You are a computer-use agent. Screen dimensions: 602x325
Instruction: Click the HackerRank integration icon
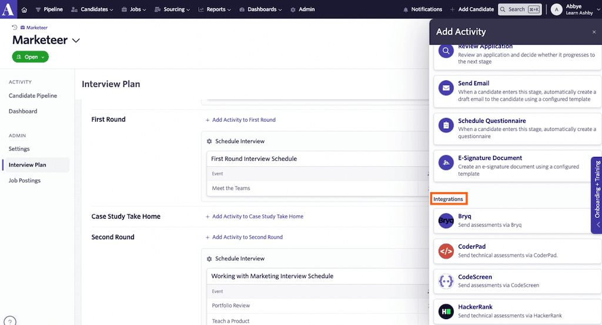pos(446,311)
